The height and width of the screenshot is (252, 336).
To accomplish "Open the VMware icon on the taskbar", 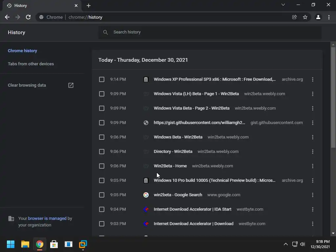I will (x=83, y=244).
